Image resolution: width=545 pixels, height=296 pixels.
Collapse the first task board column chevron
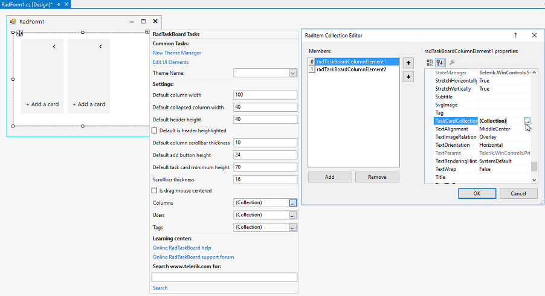(x=54, y=47)
